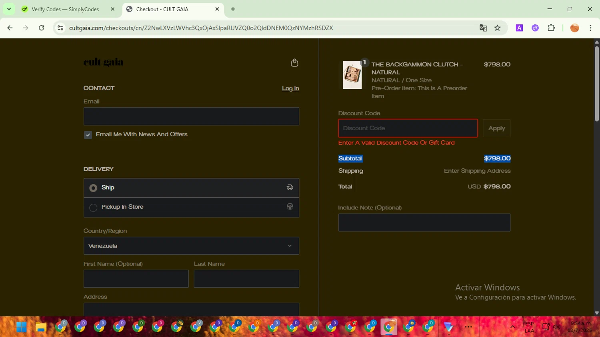Click the Enter A Valid Discount Code error
600x337 pixels.
click(x=396, y=143)
